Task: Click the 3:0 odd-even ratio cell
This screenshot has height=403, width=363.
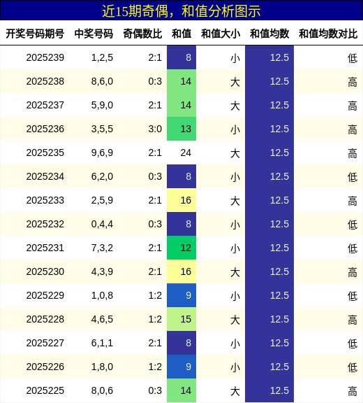Action: click(155, 129)
